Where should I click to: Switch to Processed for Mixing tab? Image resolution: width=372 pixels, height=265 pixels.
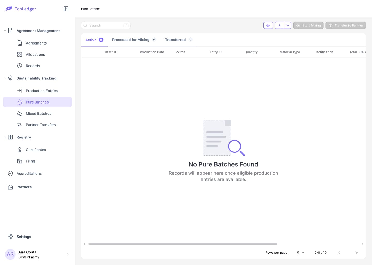(134, 40)
